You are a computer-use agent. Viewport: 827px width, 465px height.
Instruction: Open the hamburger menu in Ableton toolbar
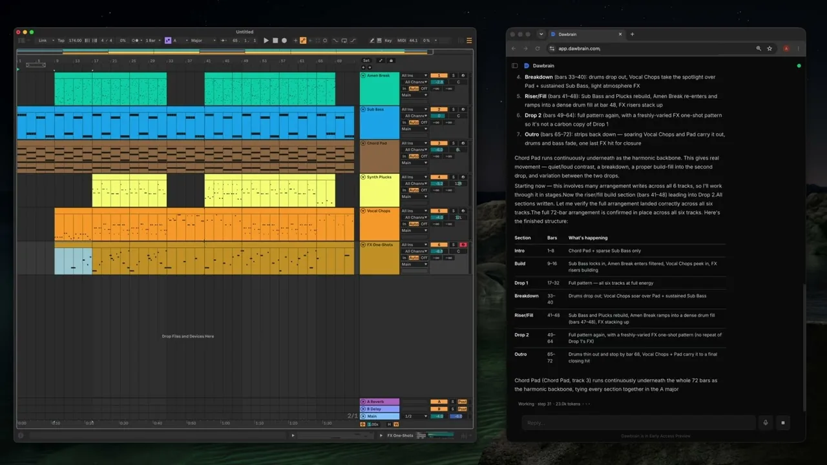click(x=469, y=40)
